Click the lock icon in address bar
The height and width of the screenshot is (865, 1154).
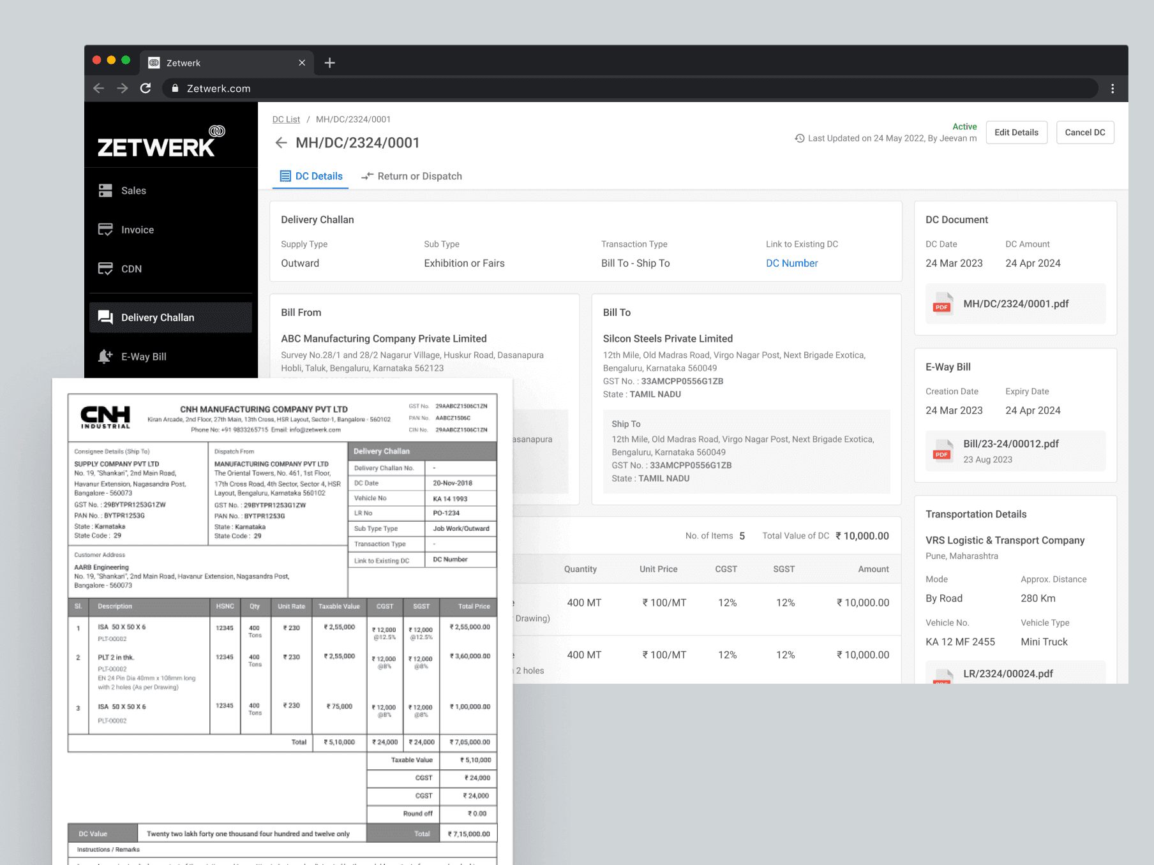175,88
